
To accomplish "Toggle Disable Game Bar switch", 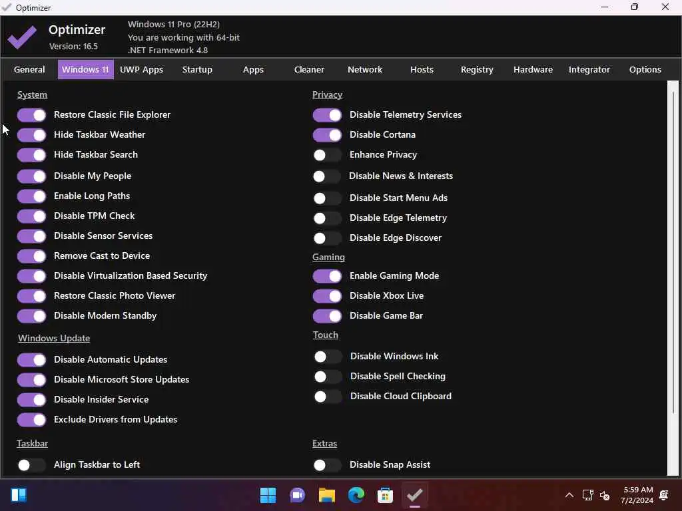I will click(327, 316).
